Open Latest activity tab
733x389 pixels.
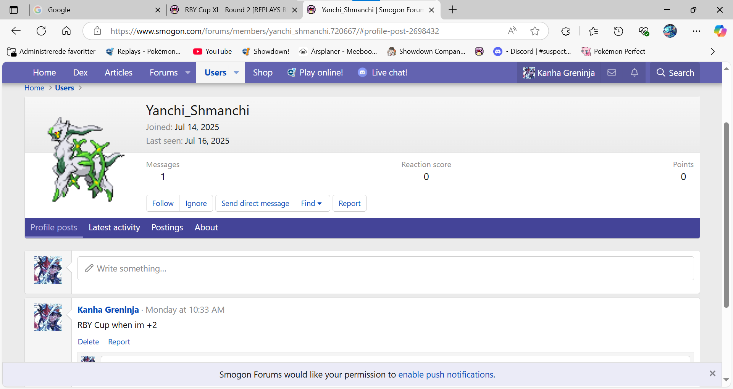(x=114, y=227)
